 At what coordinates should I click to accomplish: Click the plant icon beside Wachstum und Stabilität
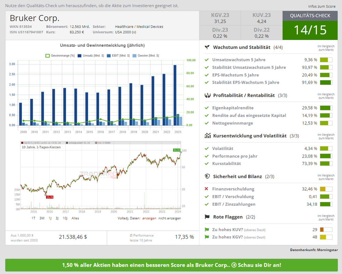[207, 47]
